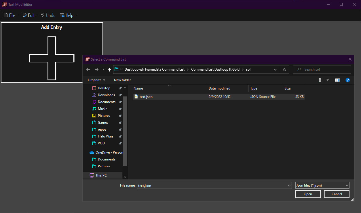The image size is (361, 213).
Task: Show the preview pane in the file dialog
Action: 337,80
